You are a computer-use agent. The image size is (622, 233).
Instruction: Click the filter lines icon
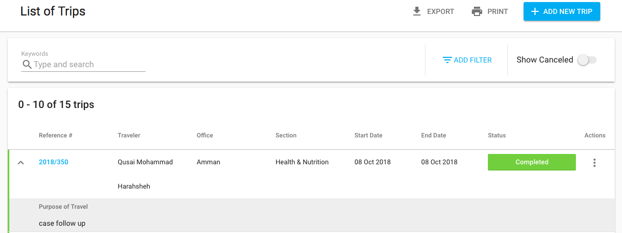click(x=447, y=60)
